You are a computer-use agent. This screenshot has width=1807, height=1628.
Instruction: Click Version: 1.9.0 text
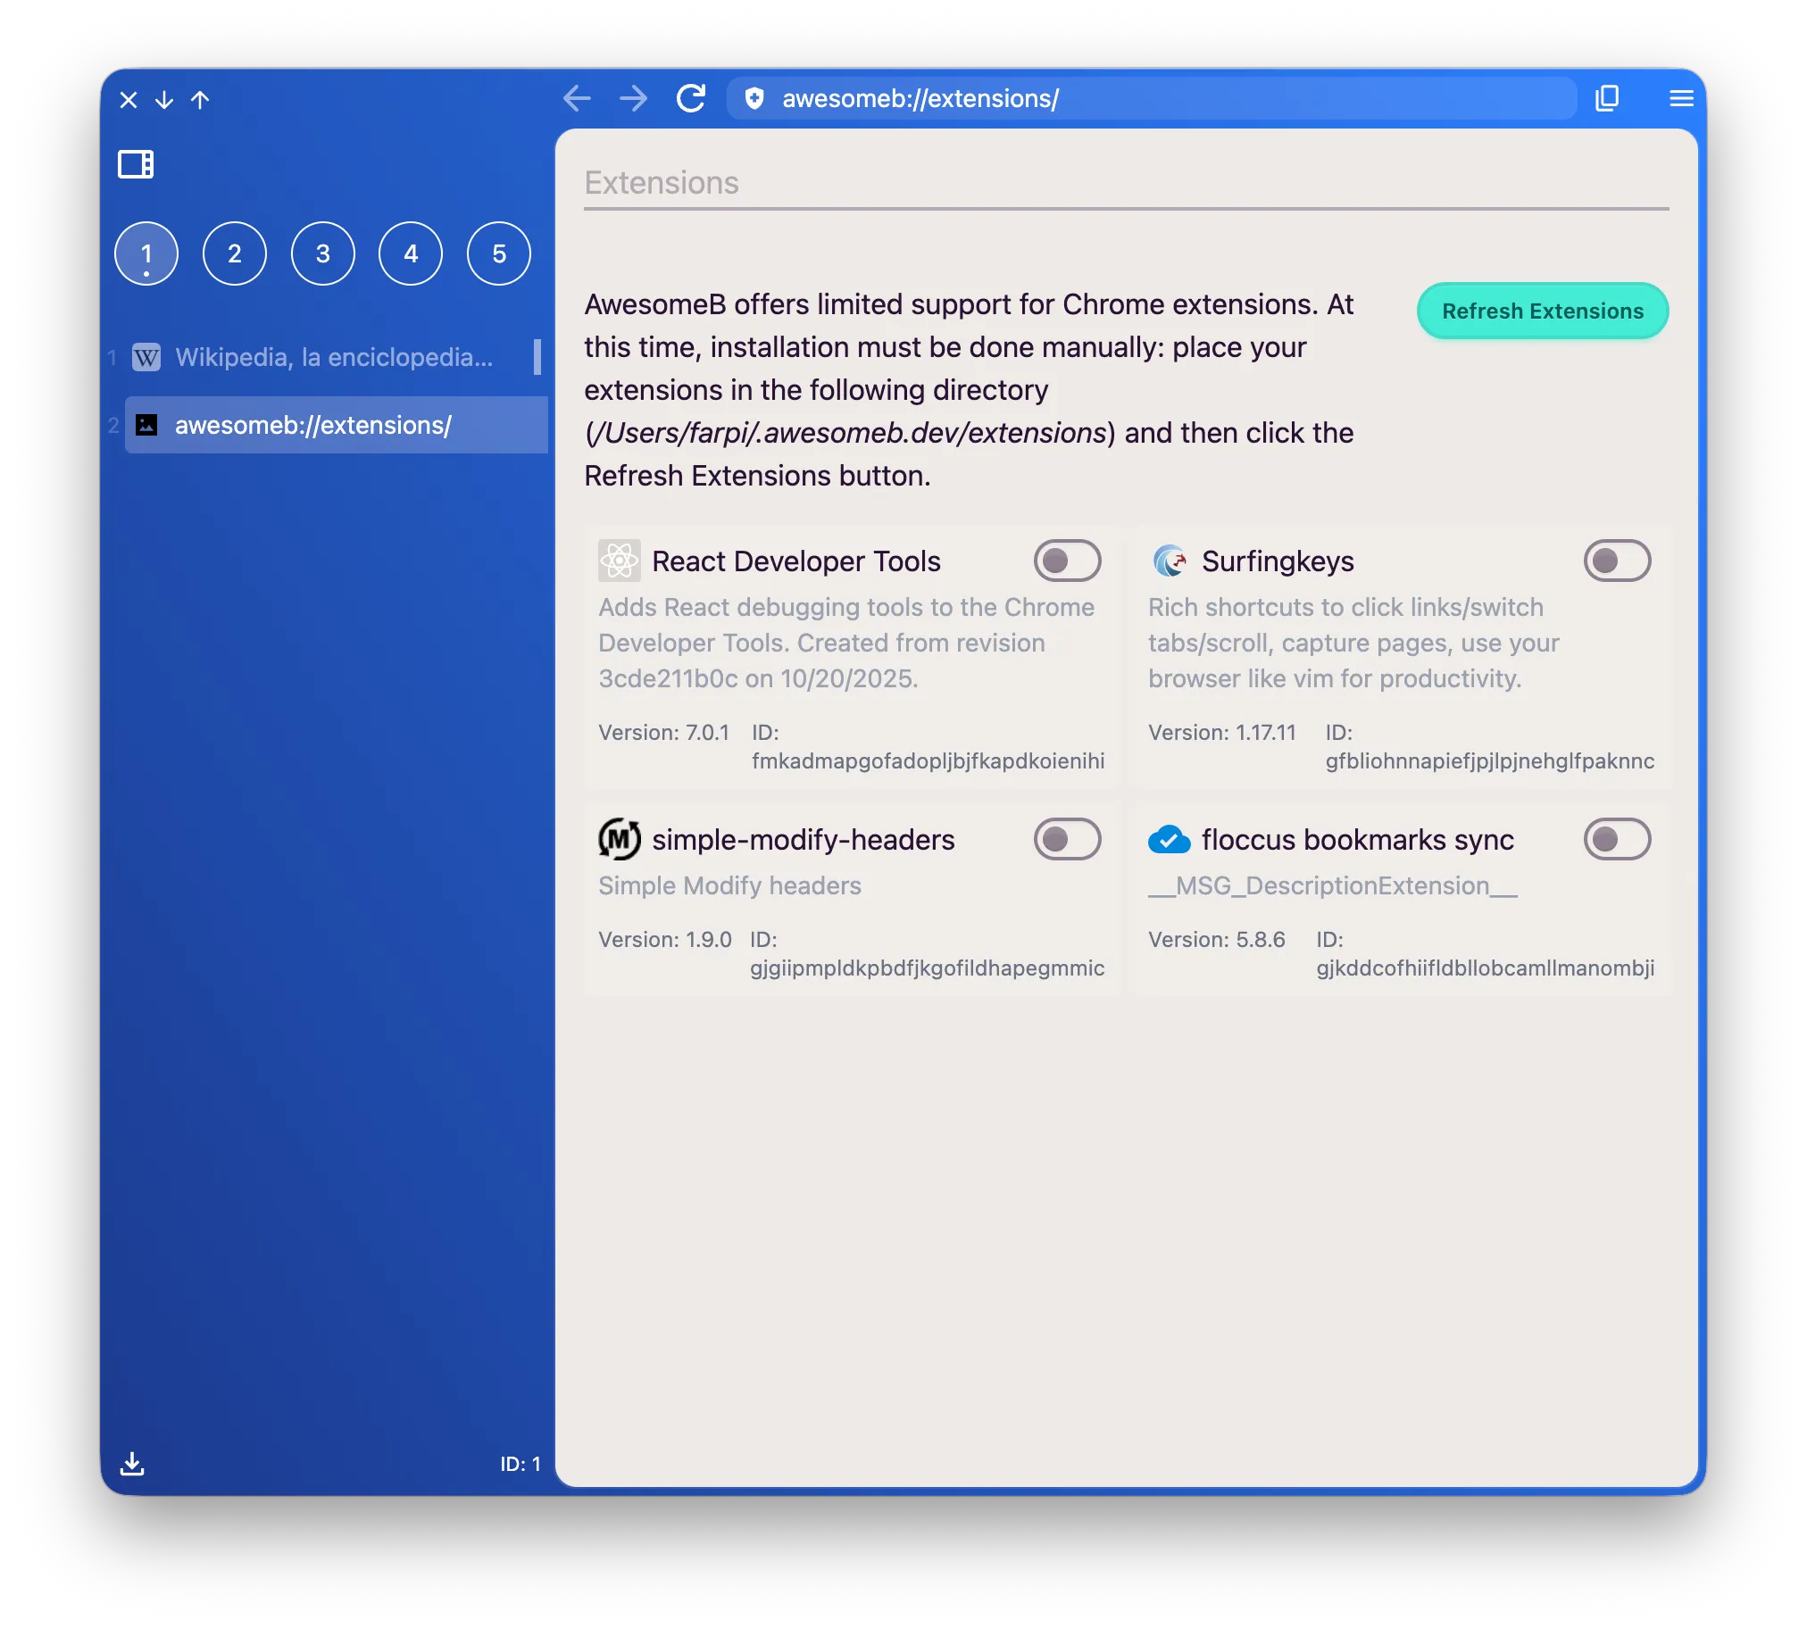[x=664, y=939]
